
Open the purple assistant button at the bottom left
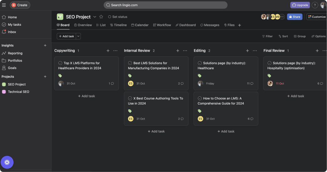point(7,162)
